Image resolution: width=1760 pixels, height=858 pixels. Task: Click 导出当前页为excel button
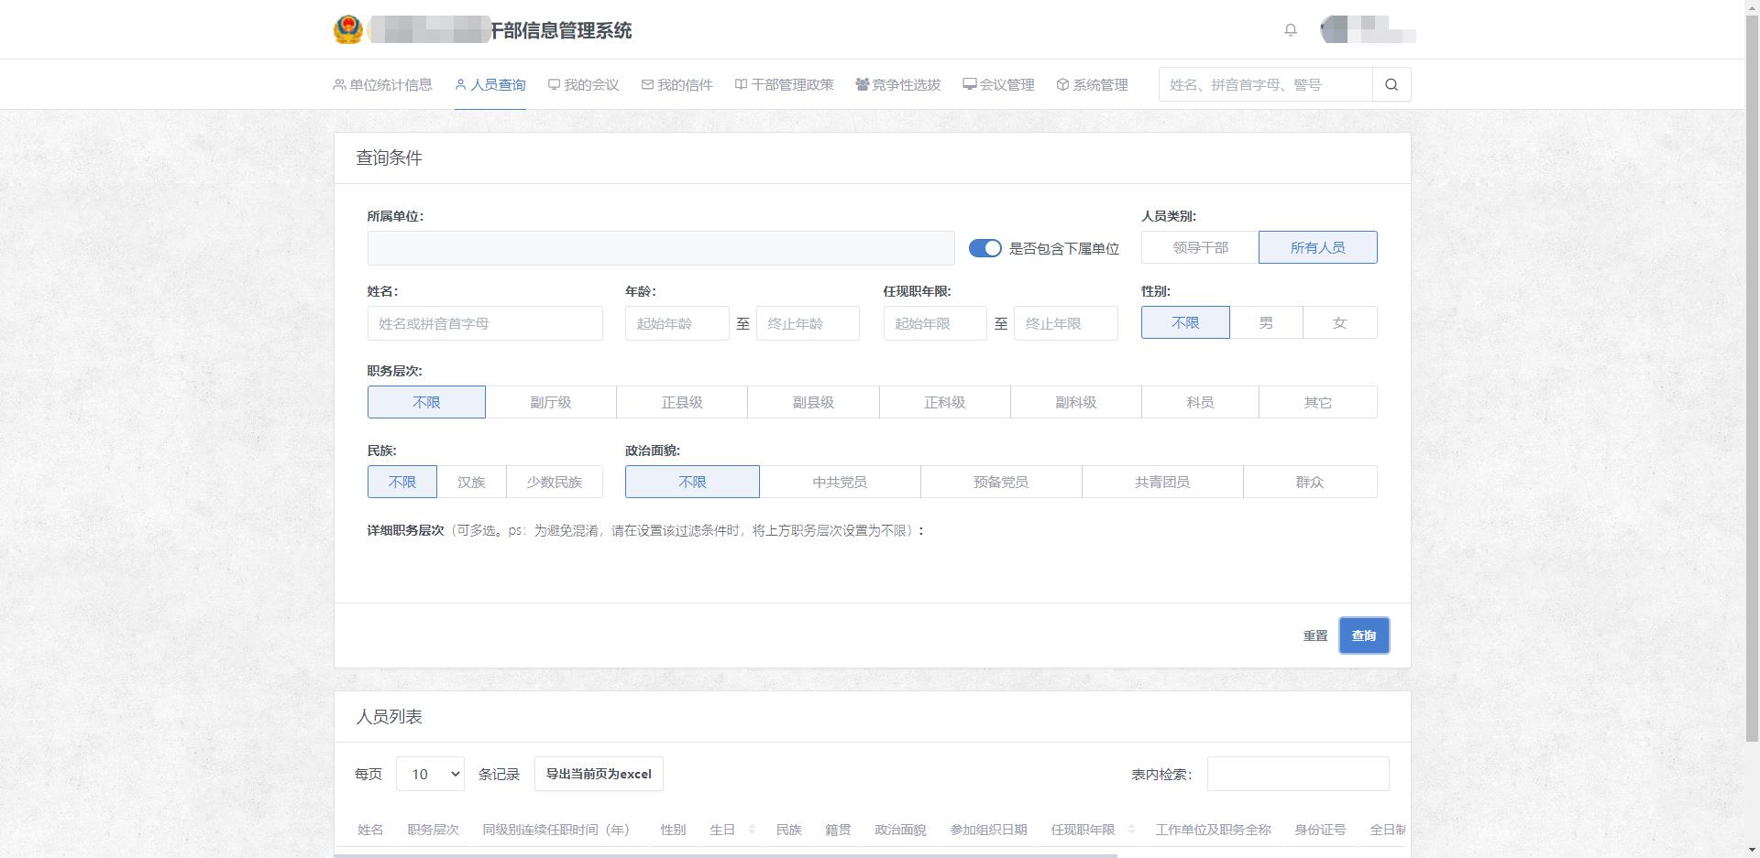[x=599, y=775]
